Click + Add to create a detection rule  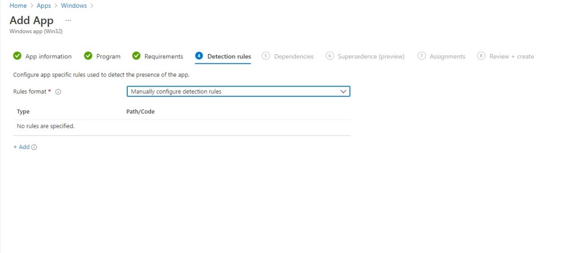(21, 147)
